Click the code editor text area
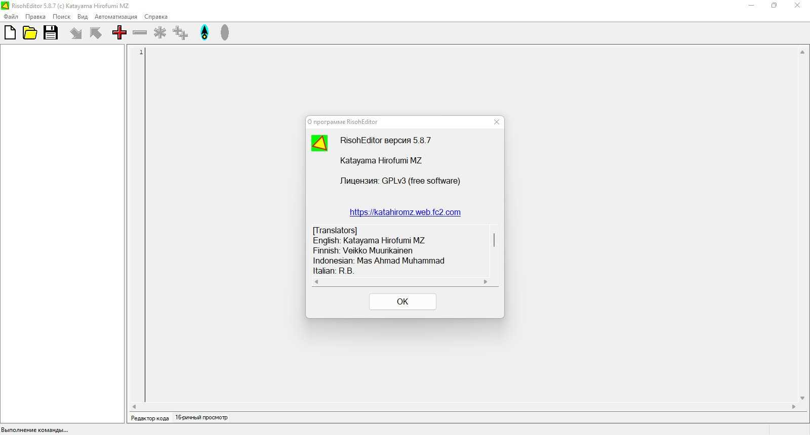Screen dimensions: 810x435 pyautogui.click(x=471, y=225)
